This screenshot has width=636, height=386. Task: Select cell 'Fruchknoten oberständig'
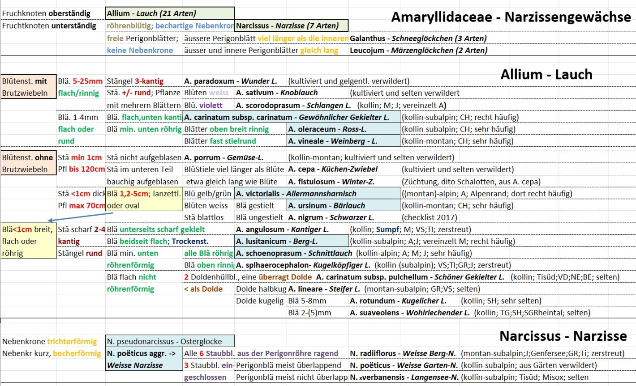click(x=46, y=13)
